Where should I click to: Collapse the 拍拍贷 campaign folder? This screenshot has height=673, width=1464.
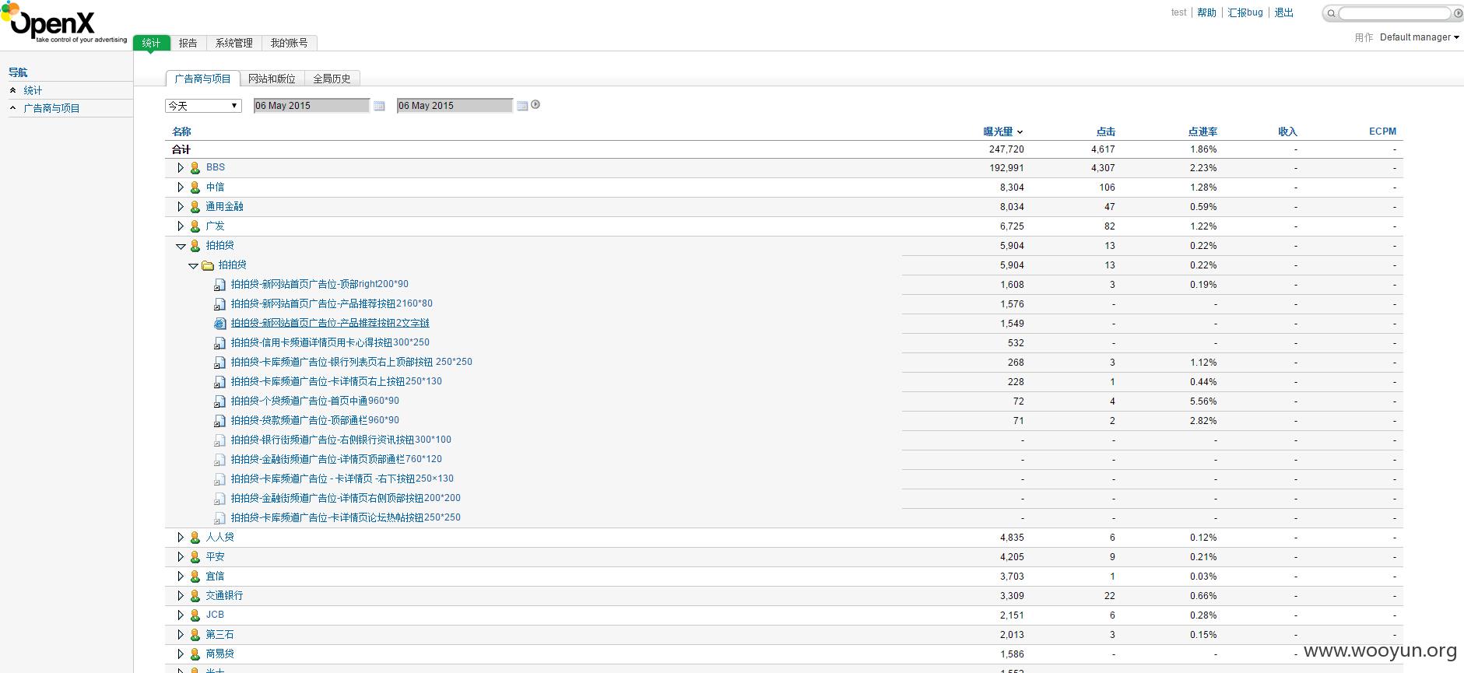coord(193,266)
